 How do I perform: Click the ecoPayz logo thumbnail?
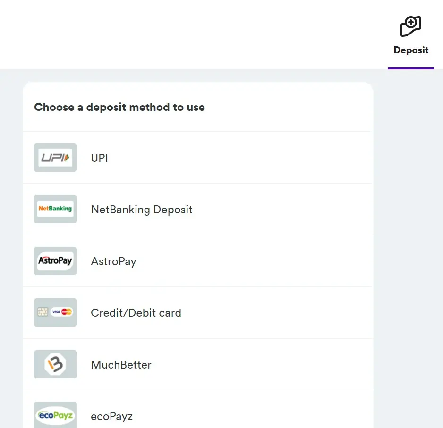(x=55, y=416)
